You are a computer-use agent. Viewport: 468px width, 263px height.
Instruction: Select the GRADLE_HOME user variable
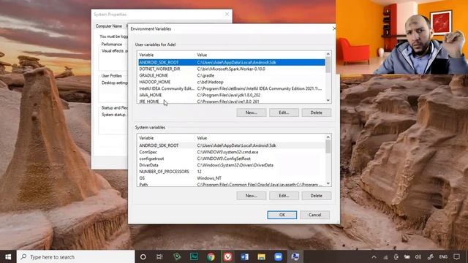(x=232, y=75)
